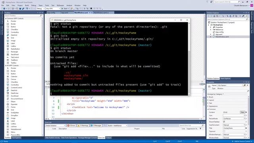This screenshot has width=254, height=143.
Task: Select MainWindow.xaml in Solution Explorer
Action: click(x=222, y=37)
